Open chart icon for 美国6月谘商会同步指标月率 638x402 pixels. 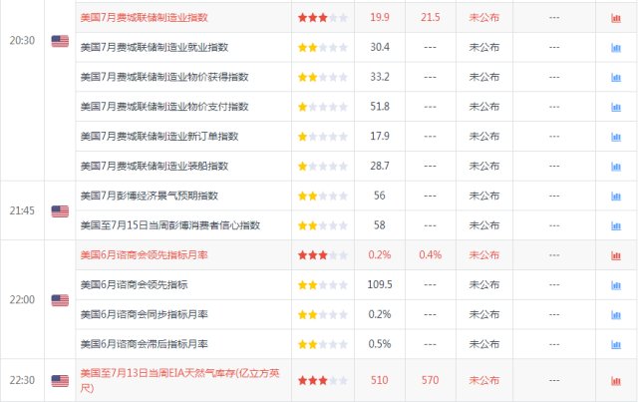616,315
